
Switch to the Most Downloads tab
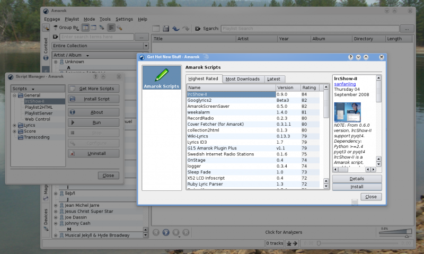click(x=243, y=79)
